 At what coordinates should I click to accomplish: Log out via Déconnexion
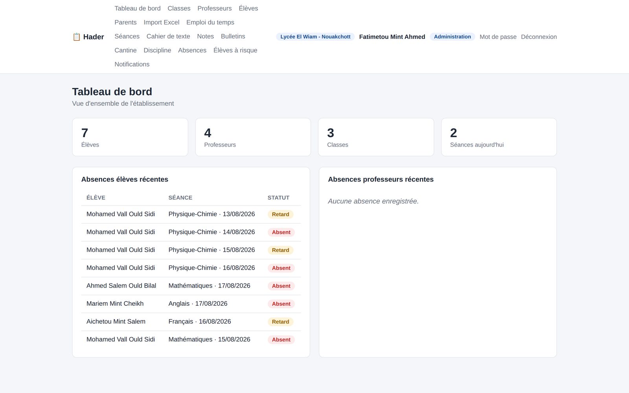click(539, 37)
